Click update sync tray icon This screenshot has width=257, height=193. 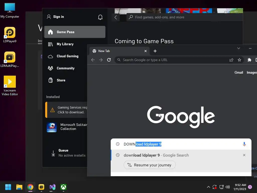click(215, 187)
